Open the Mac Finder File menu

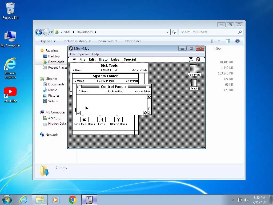click(82, 59)
